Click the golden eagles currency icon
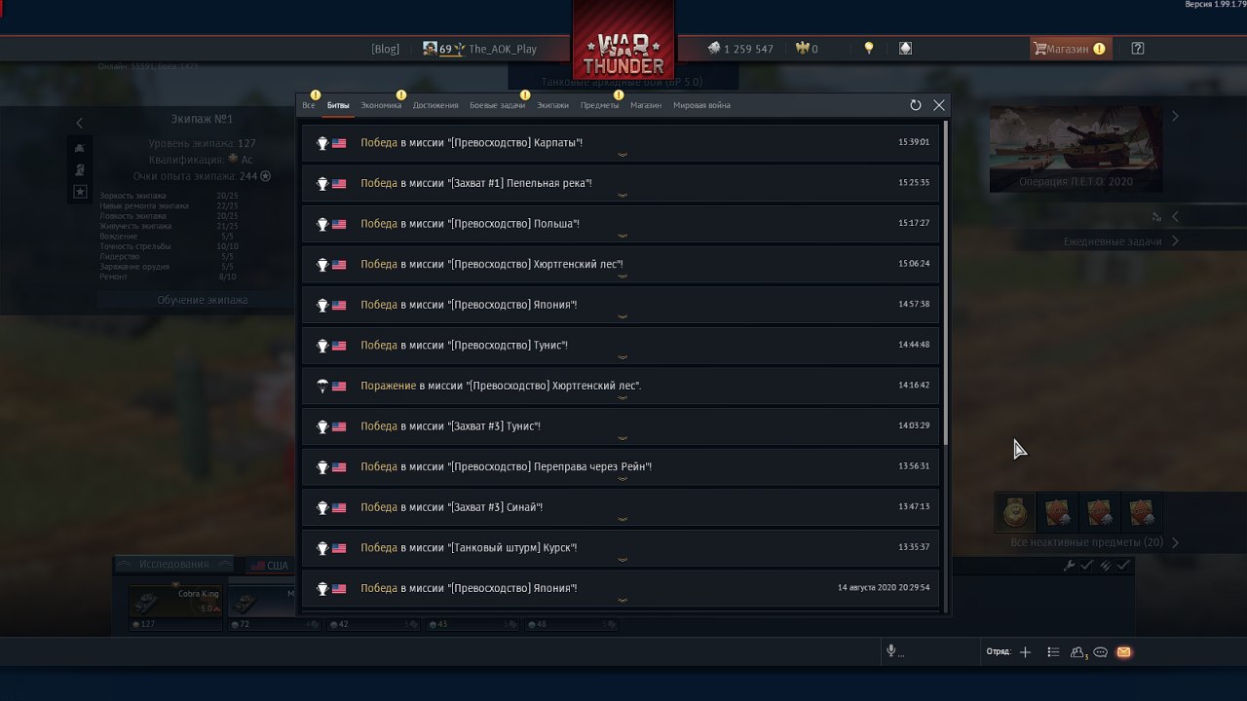1247x701 pixels. pos(803,49)
